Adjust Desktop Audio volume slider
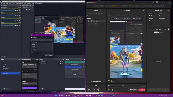This screenshot has width=173, height=97. 8,10
